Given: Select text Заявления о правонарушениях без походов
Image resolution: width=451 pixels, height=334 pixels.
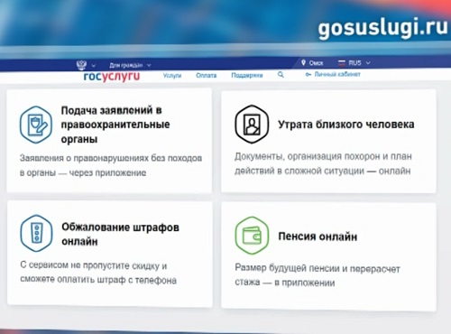Looking at the screenshot, I should point(111,158).
